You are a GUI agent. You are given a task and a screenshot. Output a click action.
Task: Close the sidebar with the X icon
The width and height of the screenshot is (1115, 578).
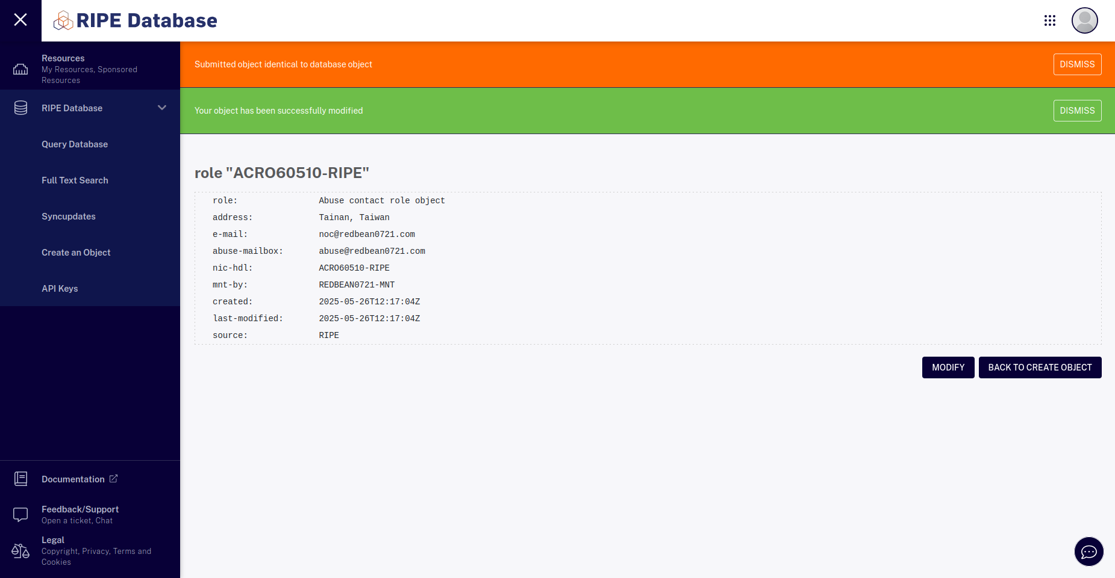20,20
